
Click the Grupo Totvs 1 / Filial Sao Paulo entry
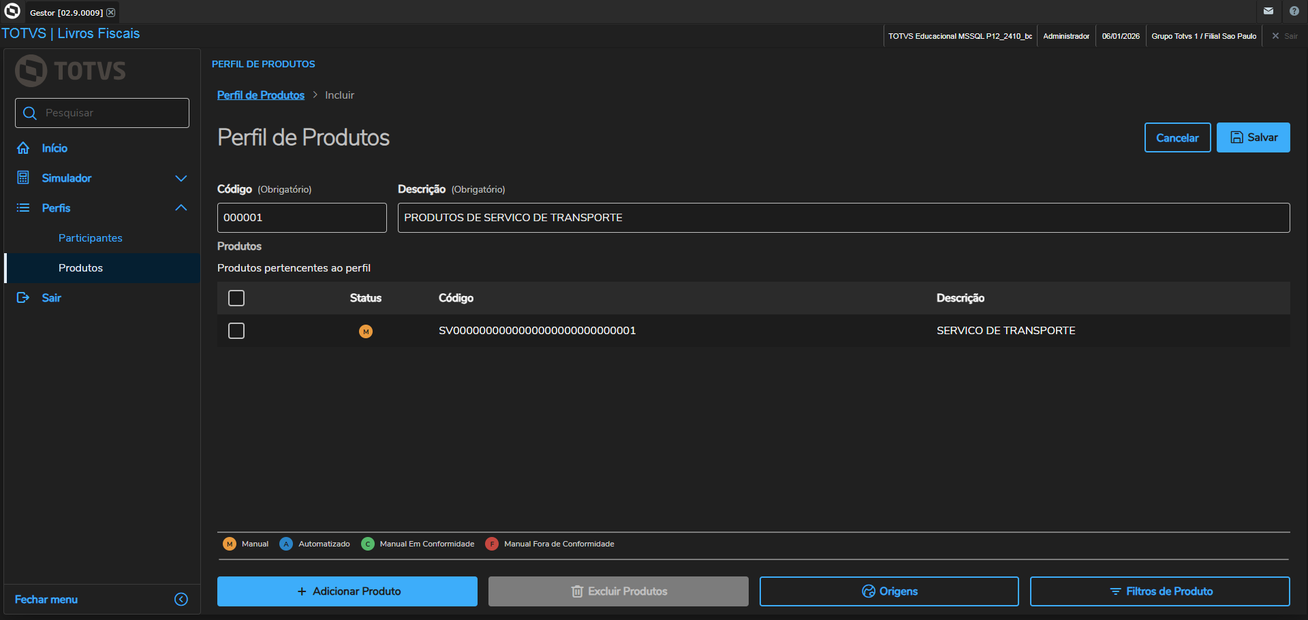click(1204, 36)
